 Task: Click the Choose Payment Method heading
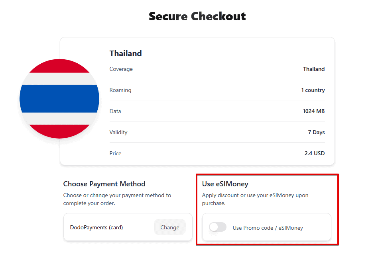[104, 184]
